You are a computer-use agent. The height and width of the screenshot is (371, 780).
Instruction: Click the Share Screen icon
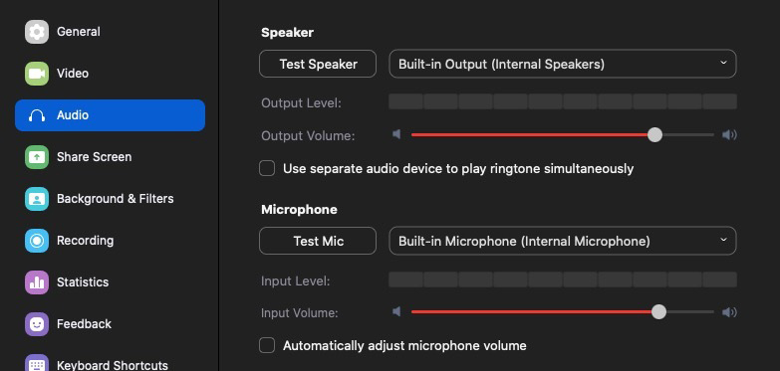point(37,157)
